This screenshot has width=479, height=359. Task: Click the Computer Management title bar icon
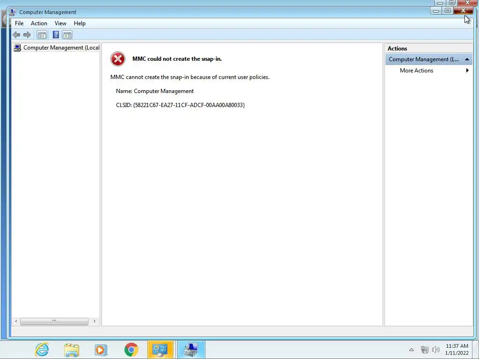point(13,12)
